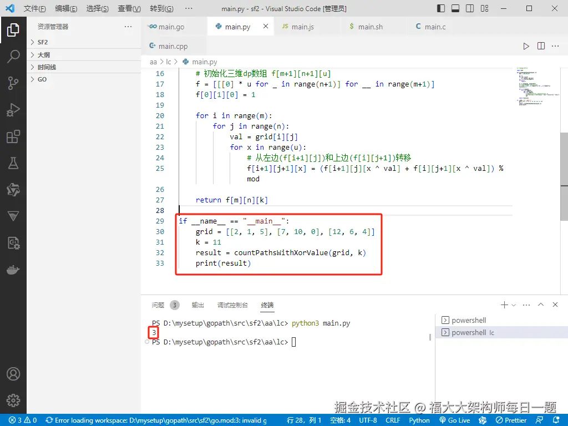Click line number 25 in gutter
The width and height of the screenshot is (568, 426).
[x=160, y=169]
